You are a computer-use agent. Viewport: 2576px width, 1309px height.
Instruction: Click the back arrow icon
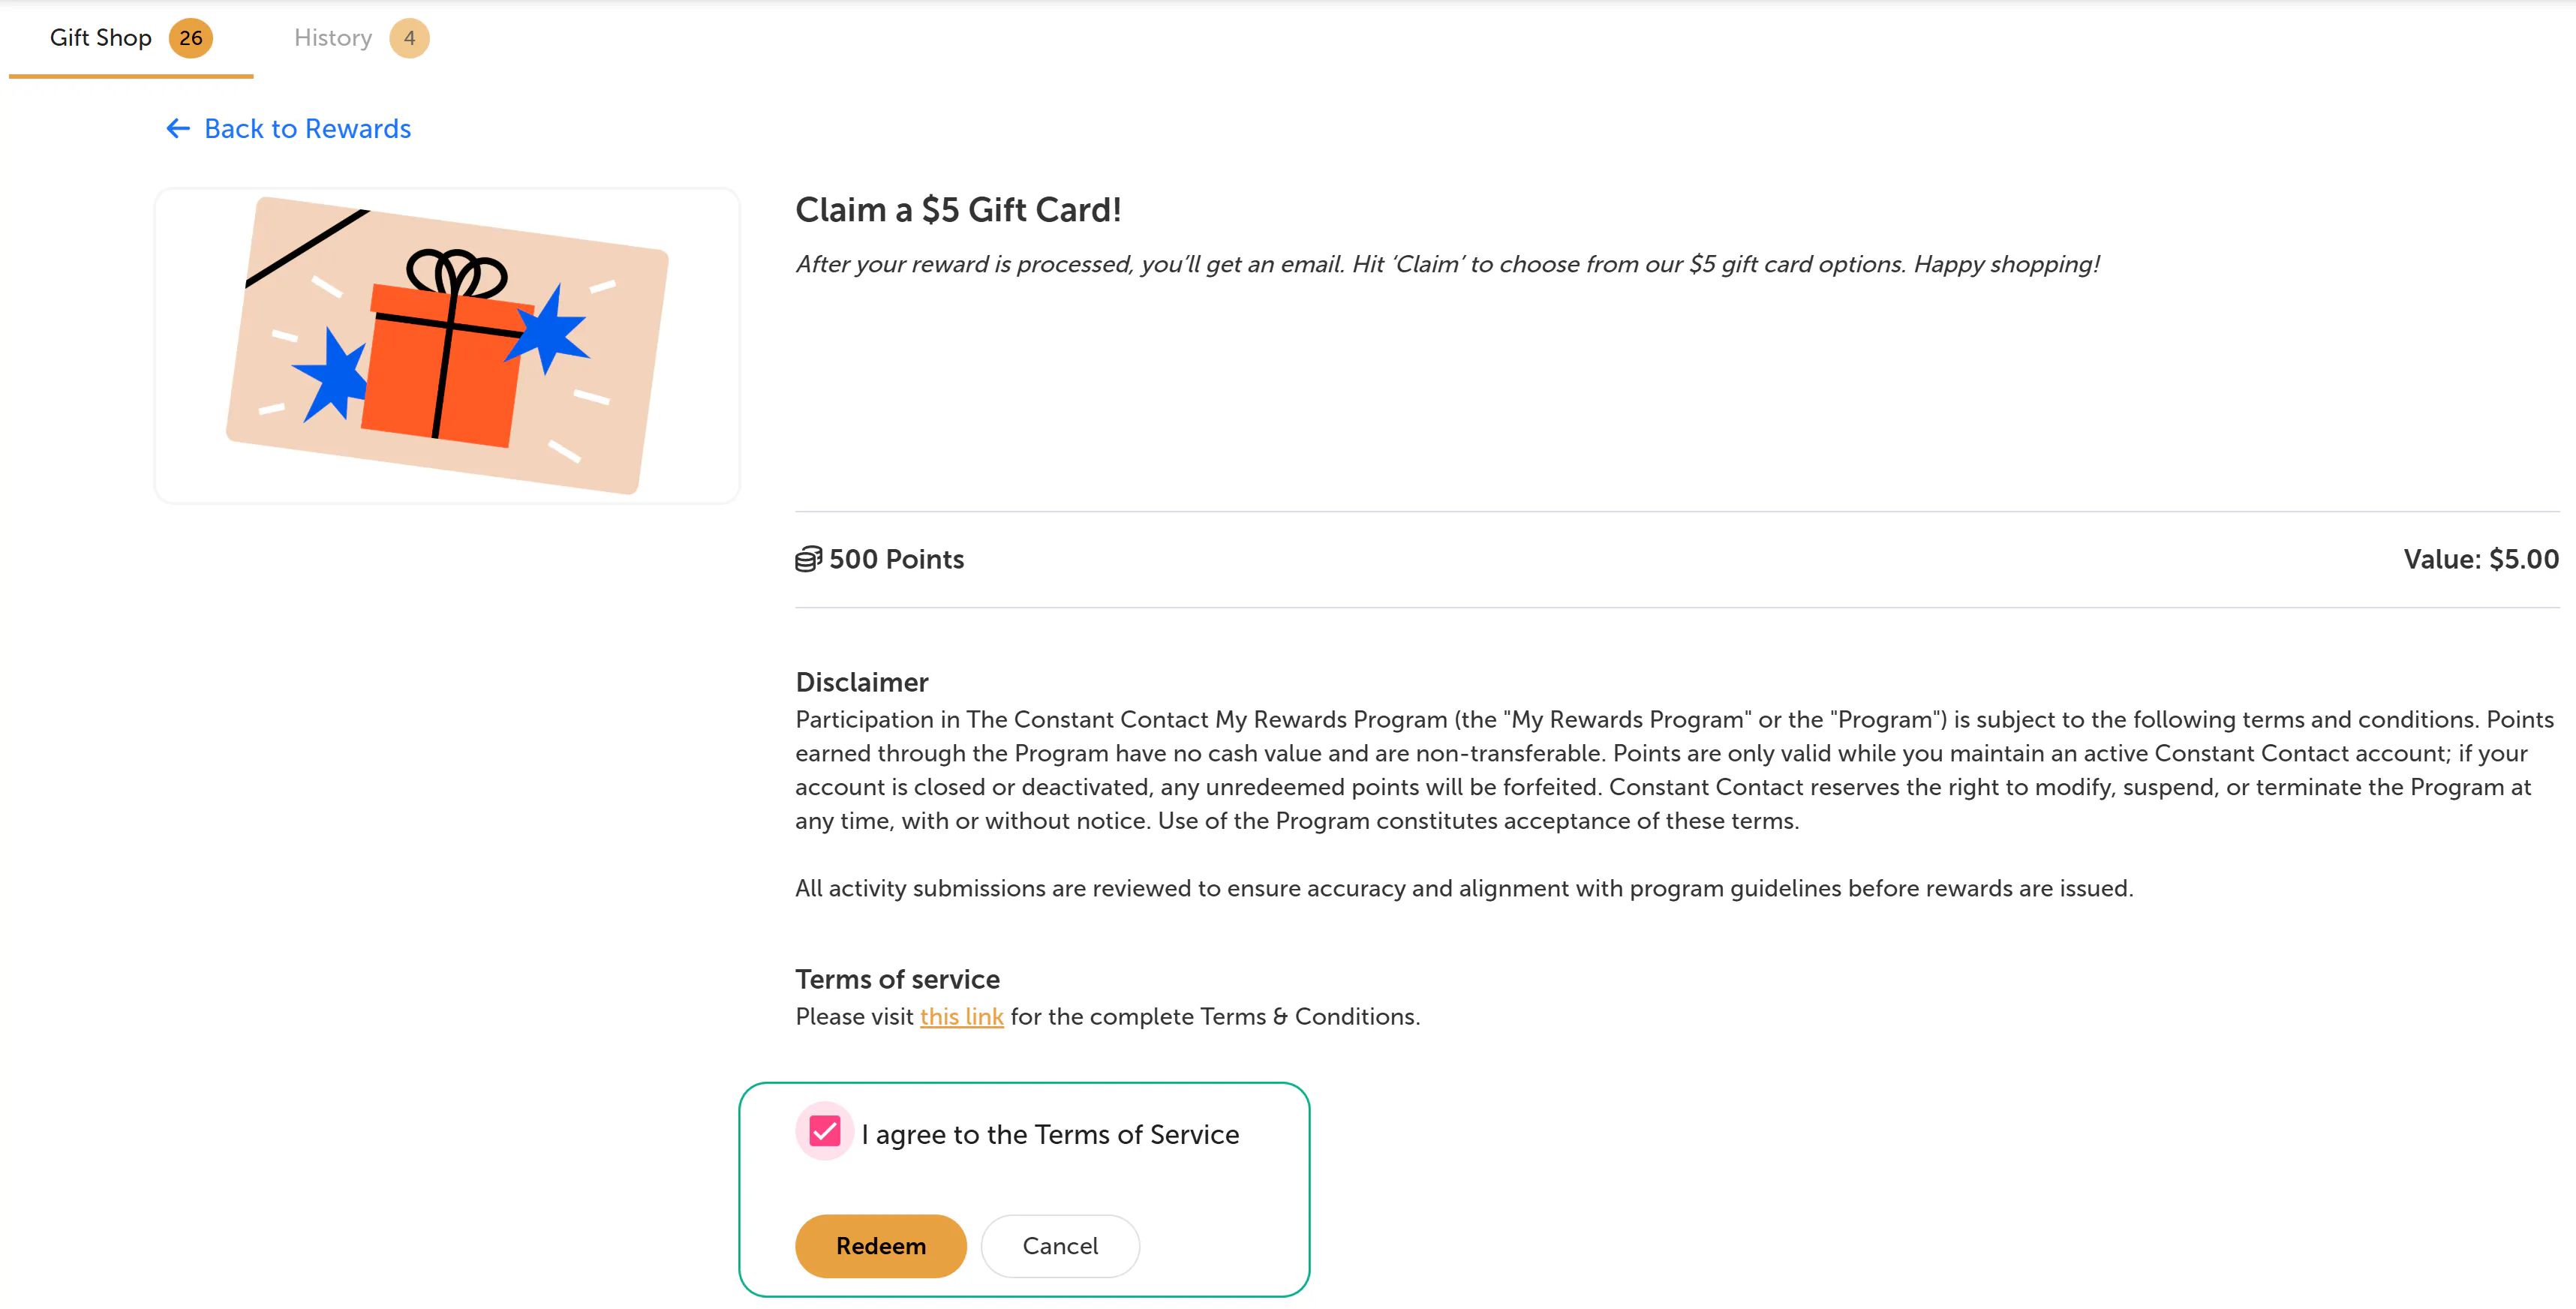pos(178,129)
